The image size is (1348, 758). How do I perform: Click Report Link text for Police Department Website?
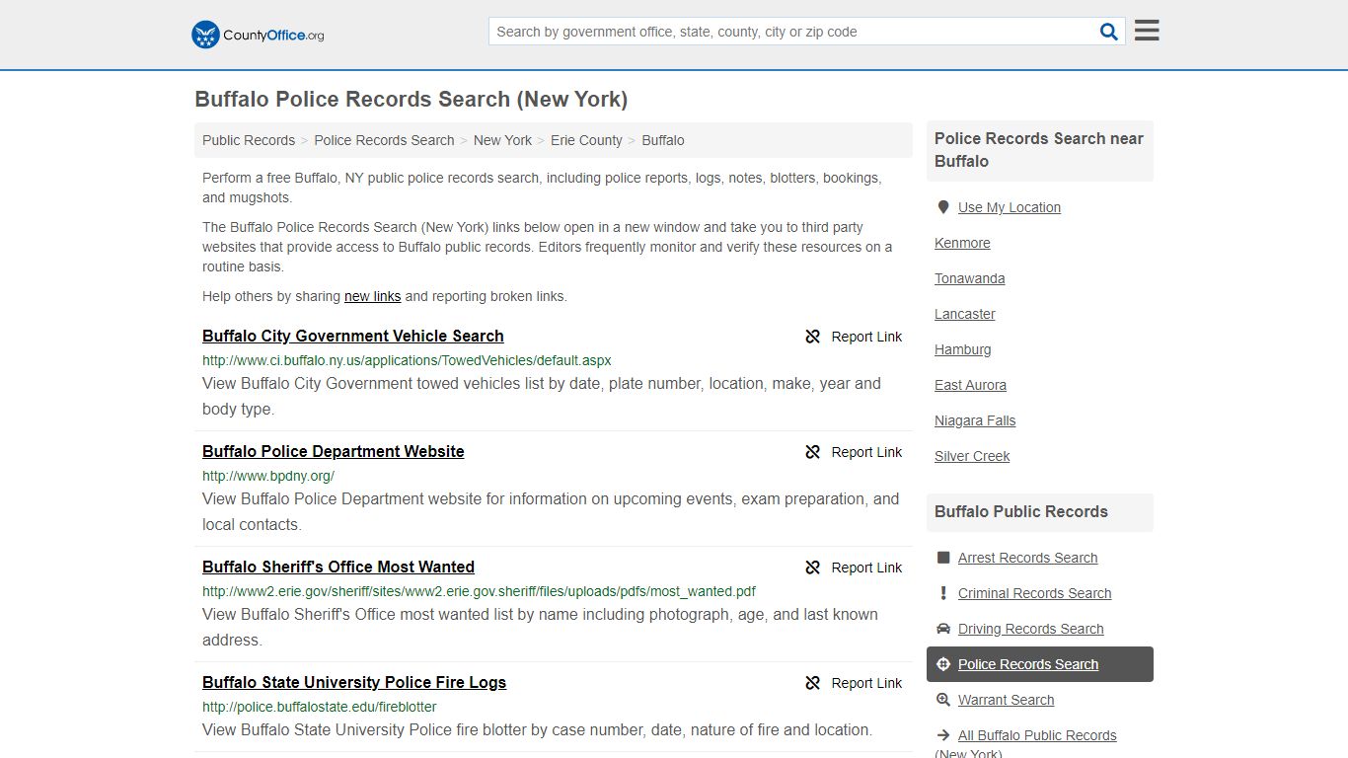pyautogui.click(x=866, y=452)
